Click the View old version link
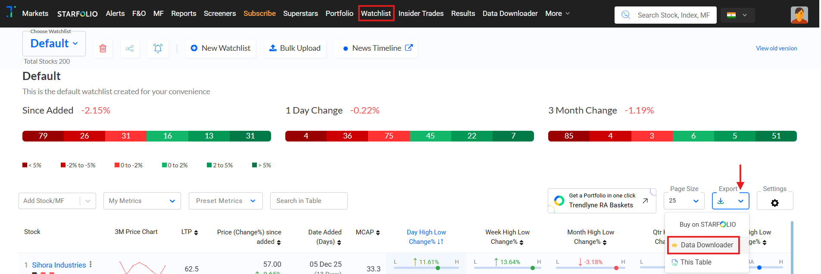This screenshot has width=821, height=274. tap(776, 48)
